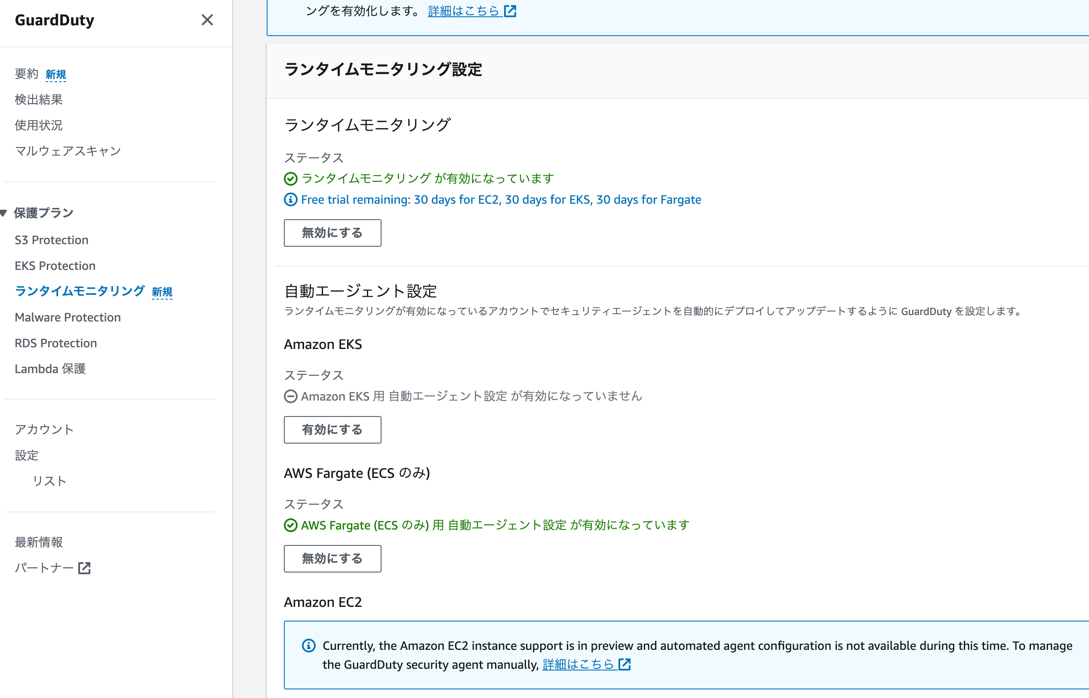This screenshot has width=1089, height=698.
Task: Open S3 Protection settings
Action: tap(51, 240)
